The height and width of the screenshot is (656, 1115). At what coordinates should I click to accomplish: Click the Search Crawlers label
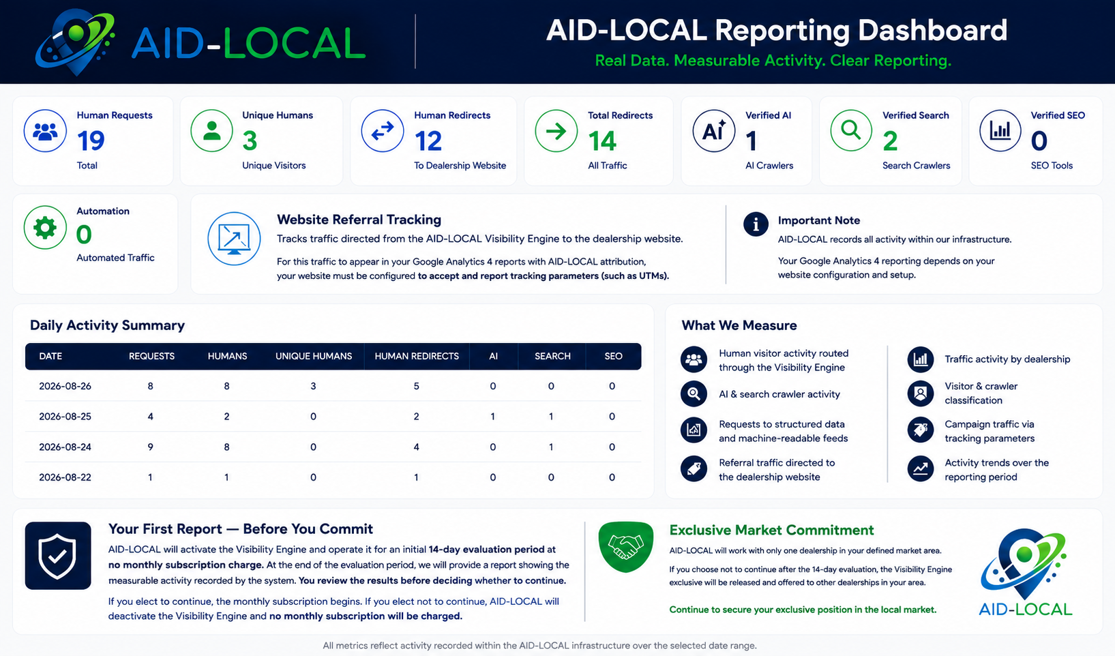pos(916,166)
